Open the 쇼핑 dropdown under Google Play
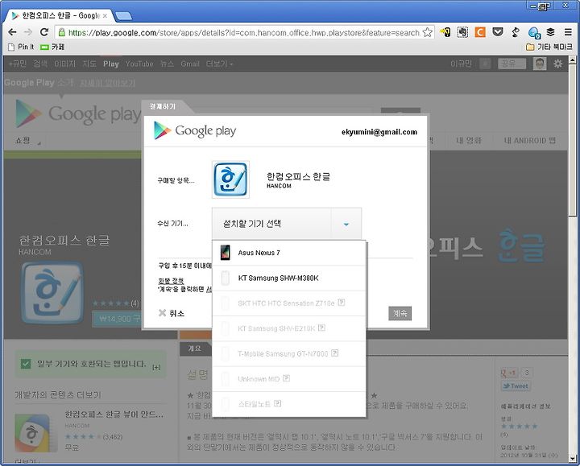This screenshot has height=466, width=580. pos(27,140)
